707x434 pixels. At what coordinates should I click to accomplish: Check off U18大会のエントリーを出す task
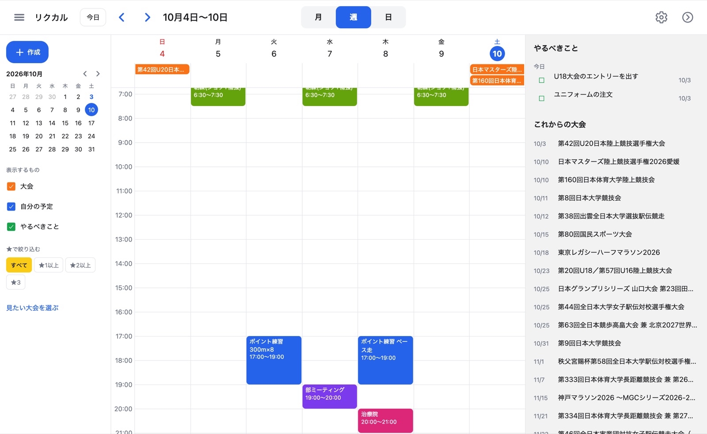tap(541, 80)
